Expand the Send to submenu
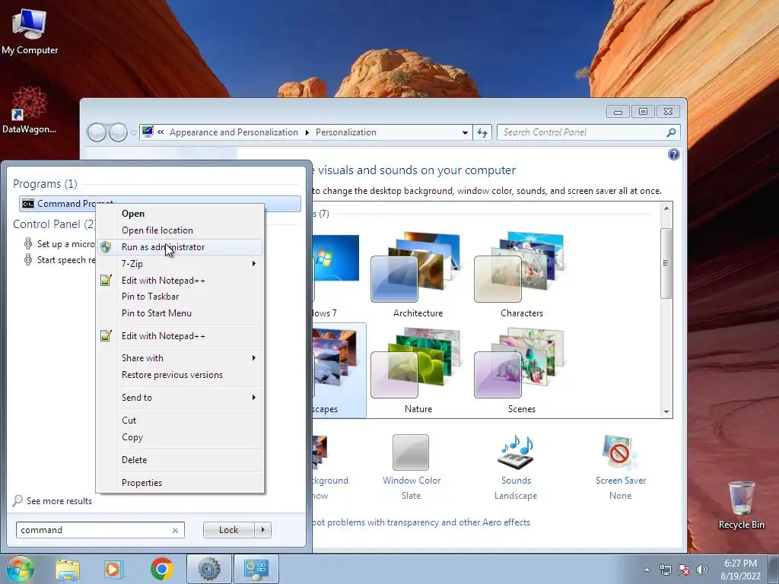 pos(180,397)
